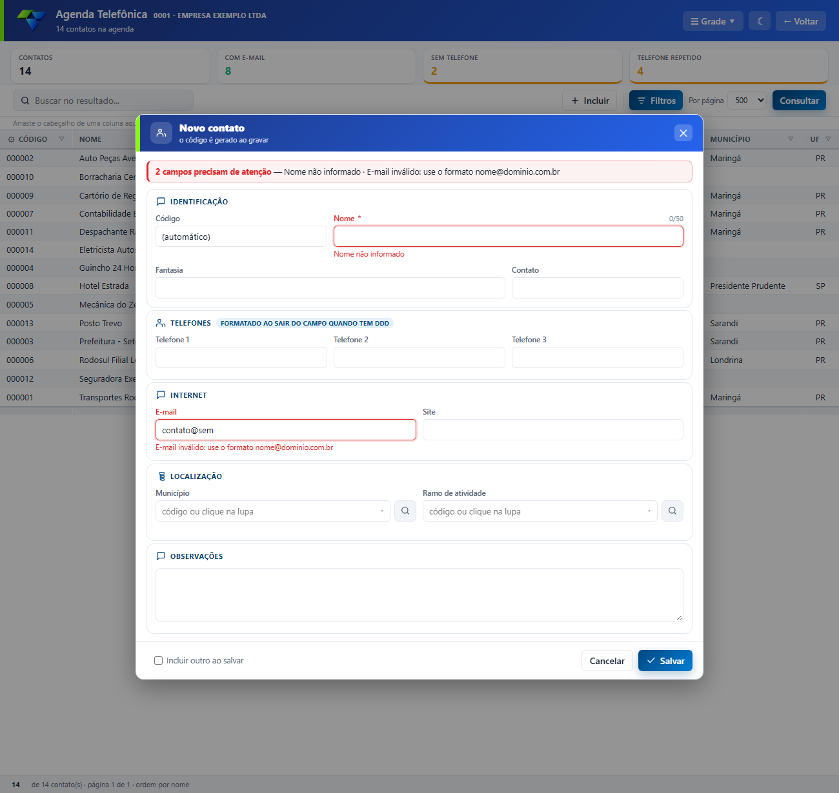Click the Município search magnifier icon
839x793 pixels.
(405, 511)
